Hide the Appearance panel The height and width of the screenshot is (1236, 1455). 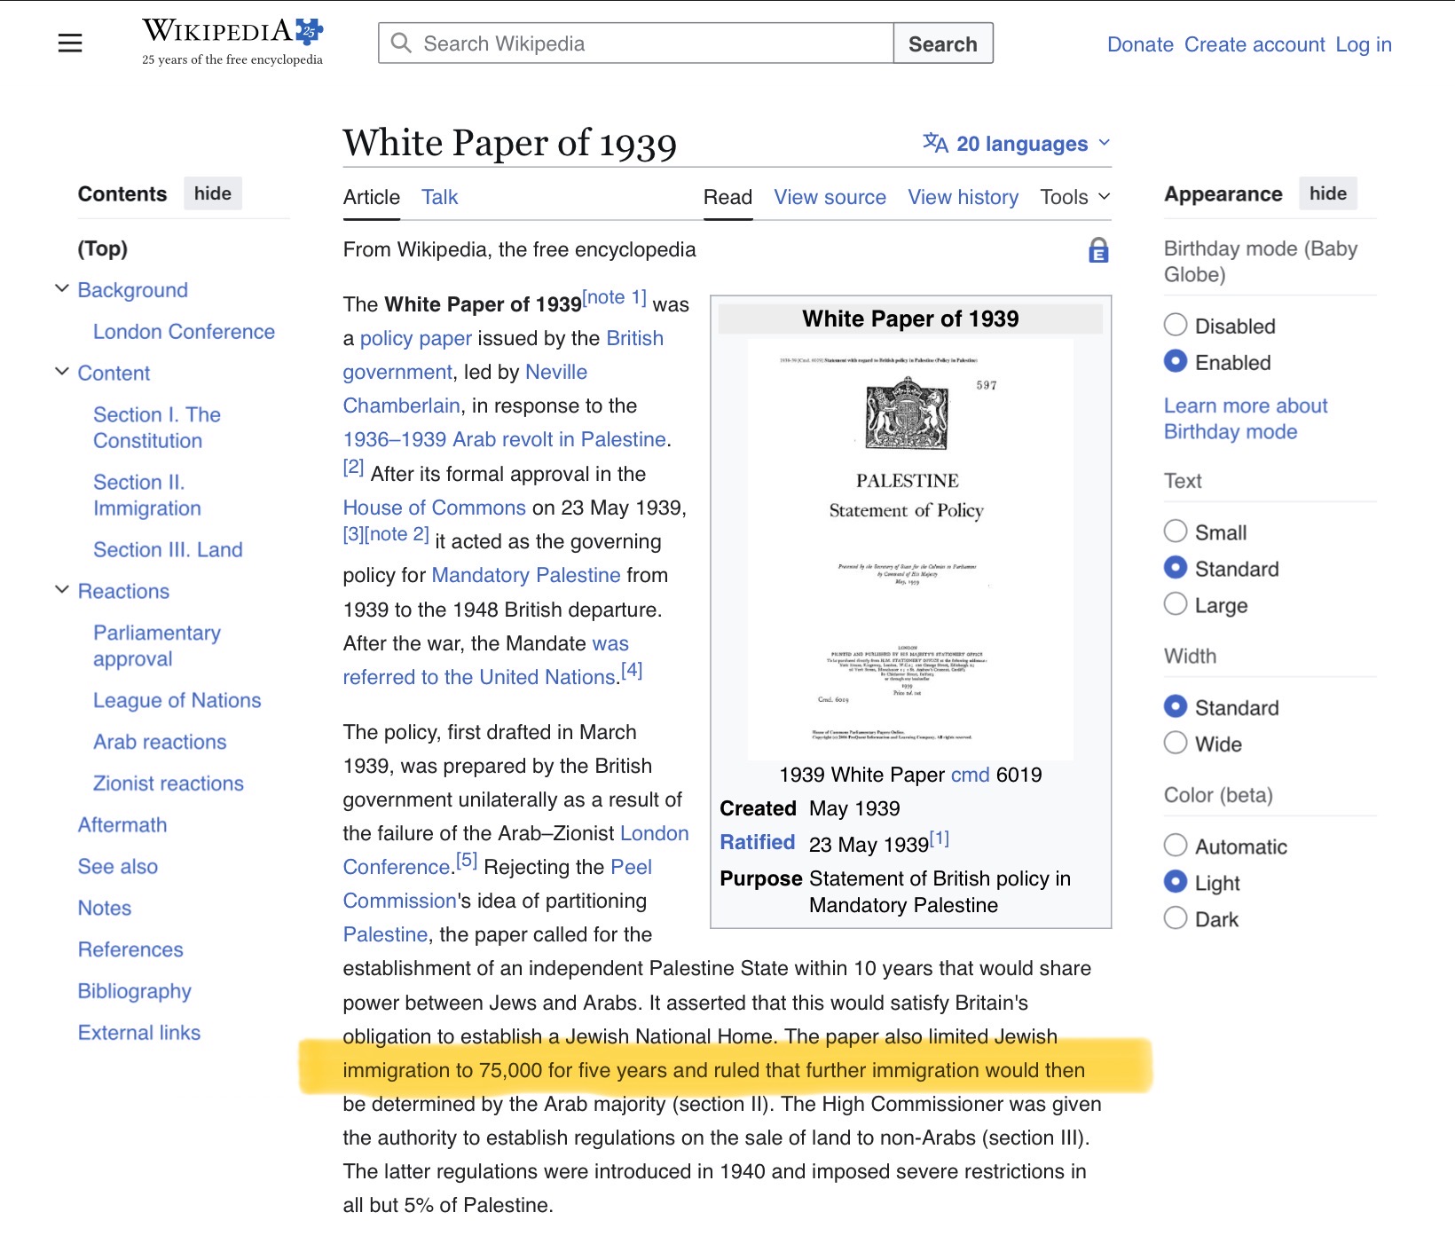tap(1327, 193)
